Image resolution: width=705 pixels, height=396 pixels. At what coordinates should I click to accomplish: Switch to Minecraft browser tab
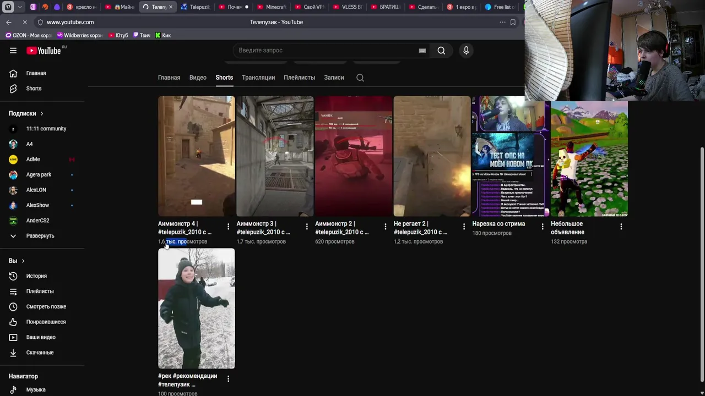coord(272,7)
